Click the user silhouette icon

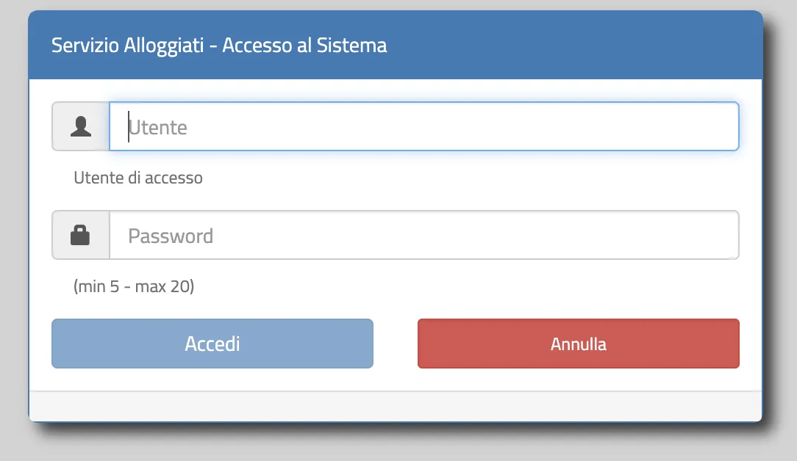81,127
